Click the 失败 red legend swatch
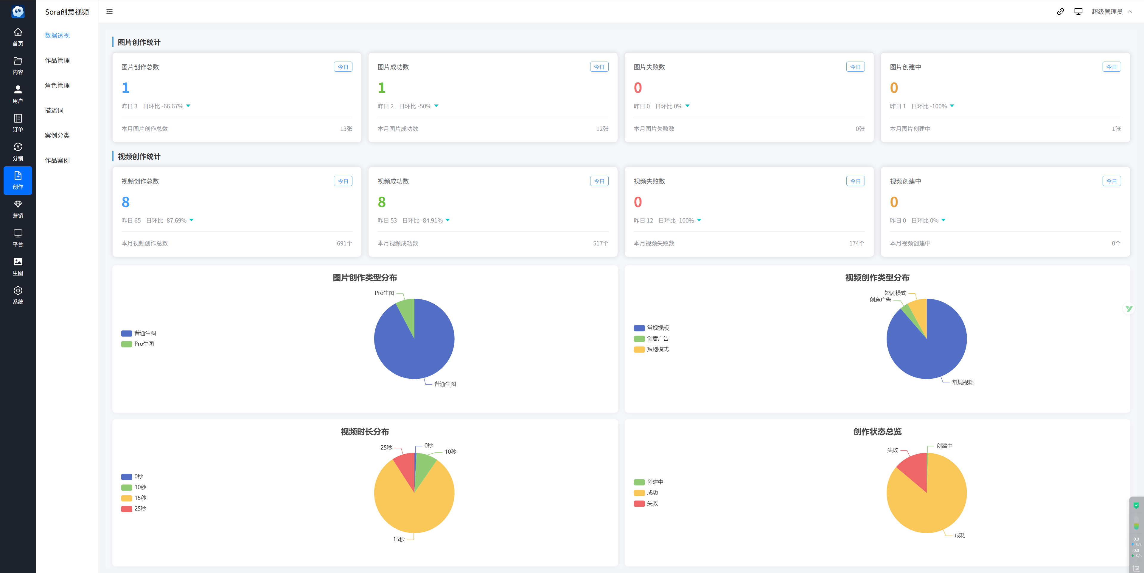 pyautogui.click(x=639, y=503)
